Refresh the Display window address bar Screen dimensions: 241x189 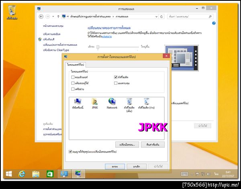pyautogui.click(x=161, y=16)
